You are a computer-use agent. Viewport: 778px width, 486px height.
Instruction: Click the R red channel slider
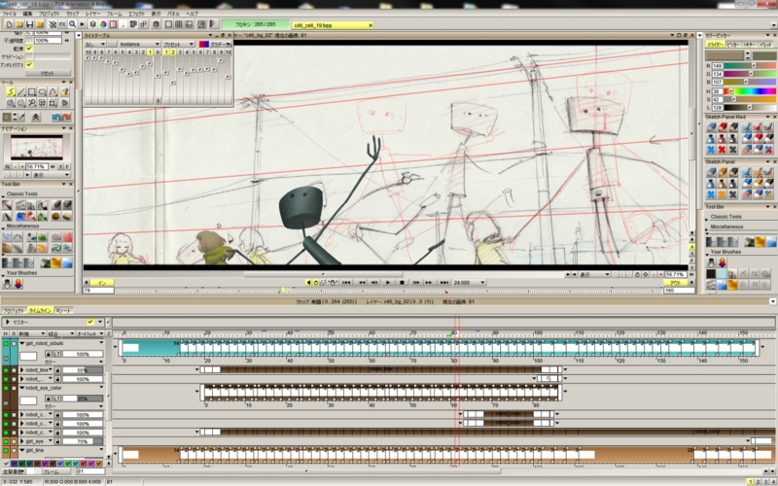click(750, 65)
